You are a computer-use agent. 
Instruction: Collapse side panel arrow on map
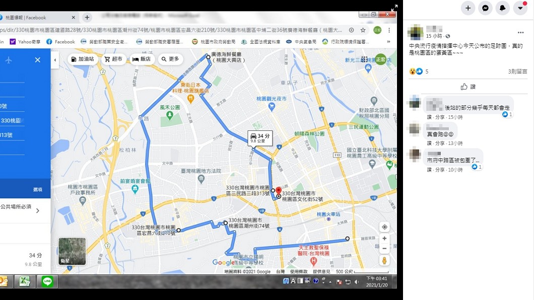click(55, 60)
